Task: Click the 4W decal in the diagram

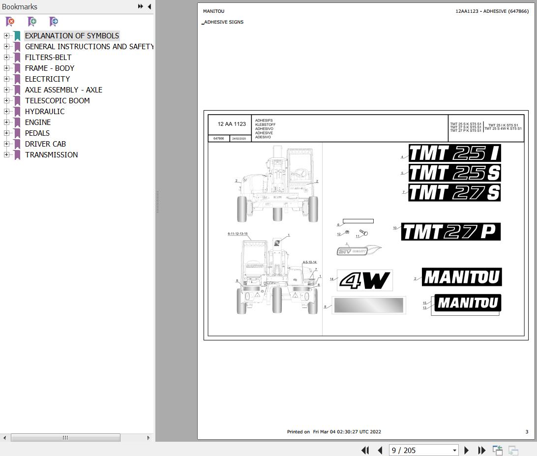Action: point(365,280)
